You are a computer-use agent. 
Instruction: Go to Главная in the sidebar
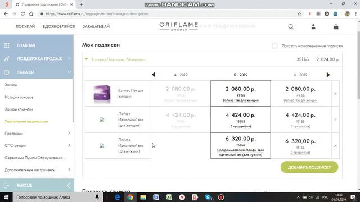26,45
